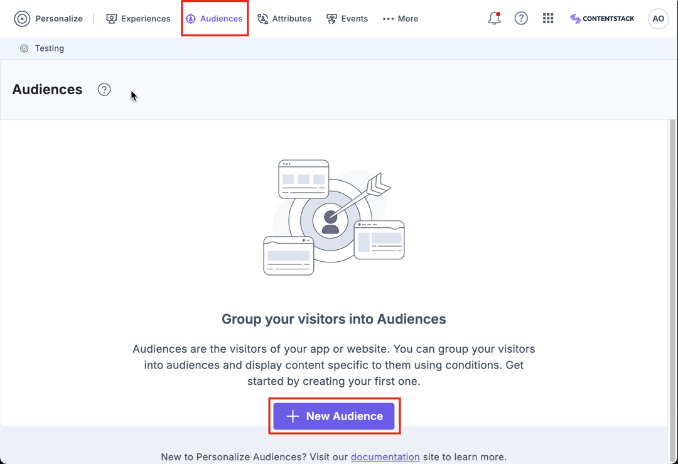The height and width of the screenshot is (464, 678).
Task: Click the Contentstack logo
Action: click(x=602, y=19)
